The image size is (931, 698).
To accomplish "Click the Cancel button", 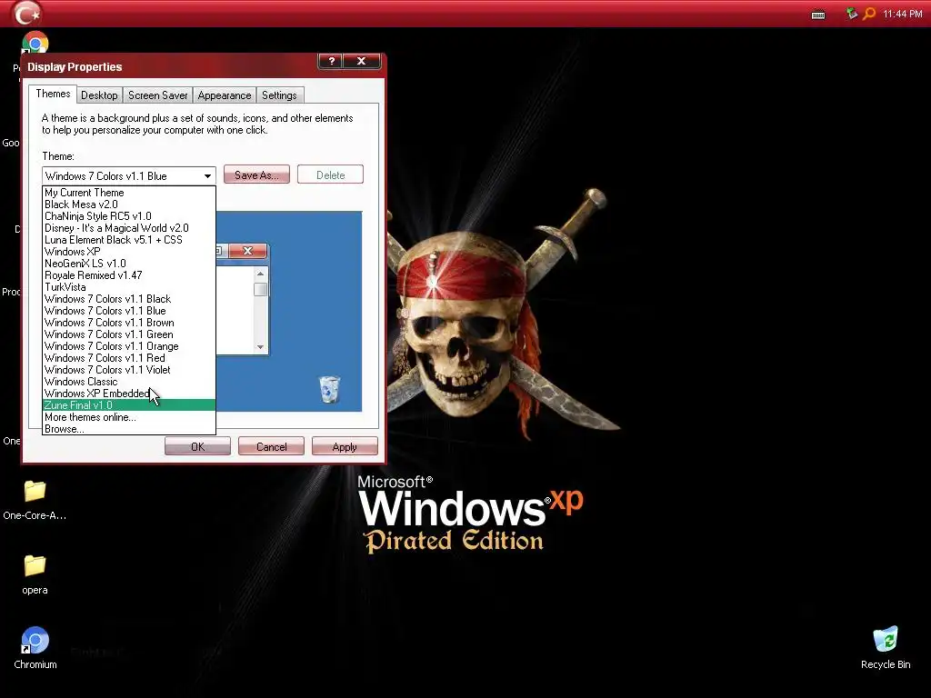I will pyautogui.click(x=271, y=446).
